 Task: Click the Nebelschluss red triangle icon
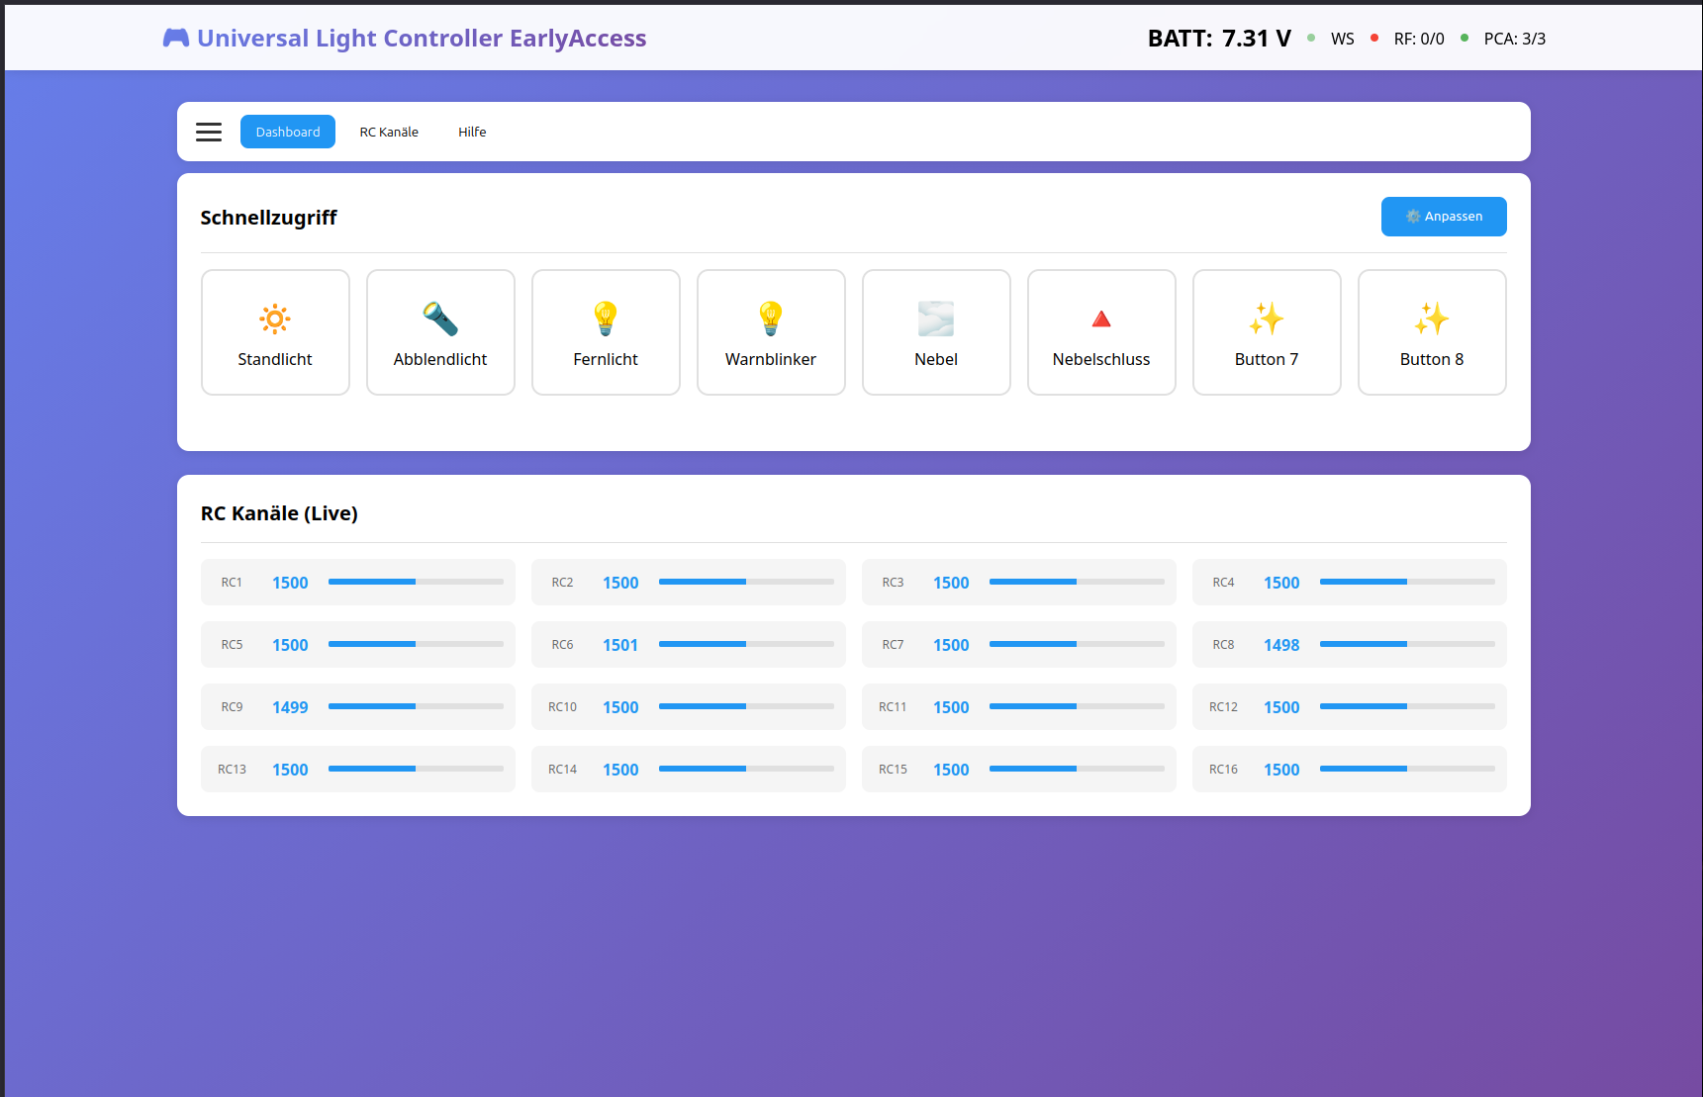[1101, 319]
